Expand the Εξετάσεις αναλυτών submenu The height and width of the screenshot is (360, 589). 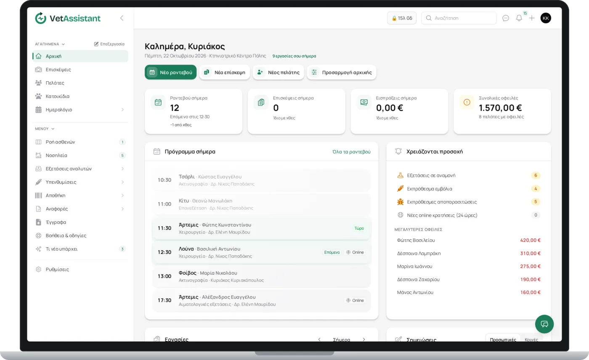tap(122, 169)
